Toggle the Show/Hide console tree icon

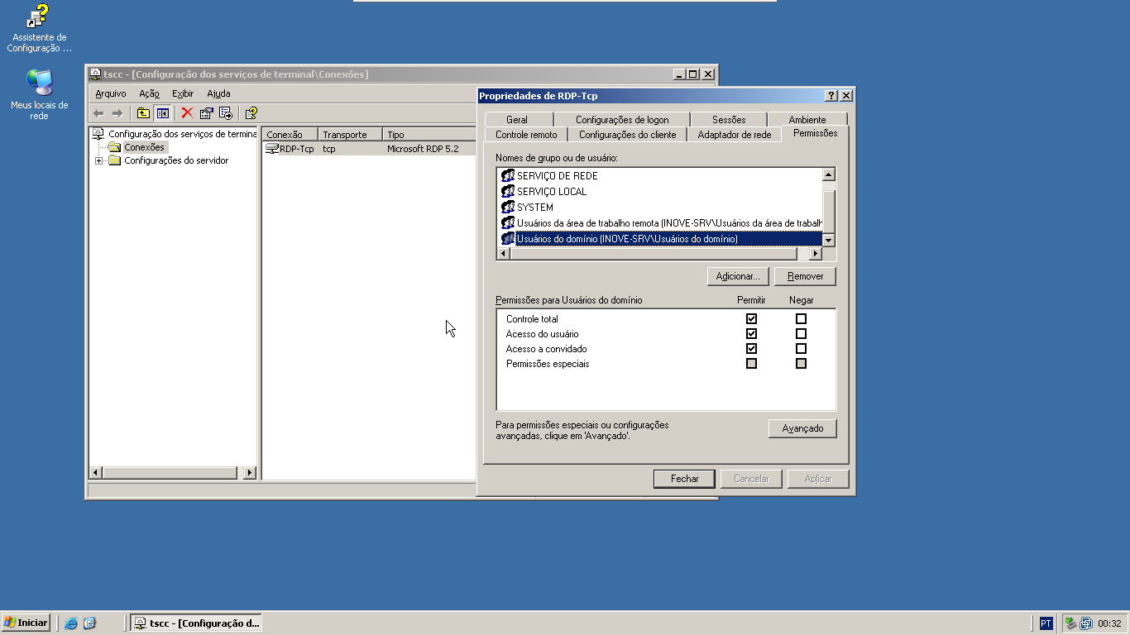pyautogui.click(x=162, y=113)
